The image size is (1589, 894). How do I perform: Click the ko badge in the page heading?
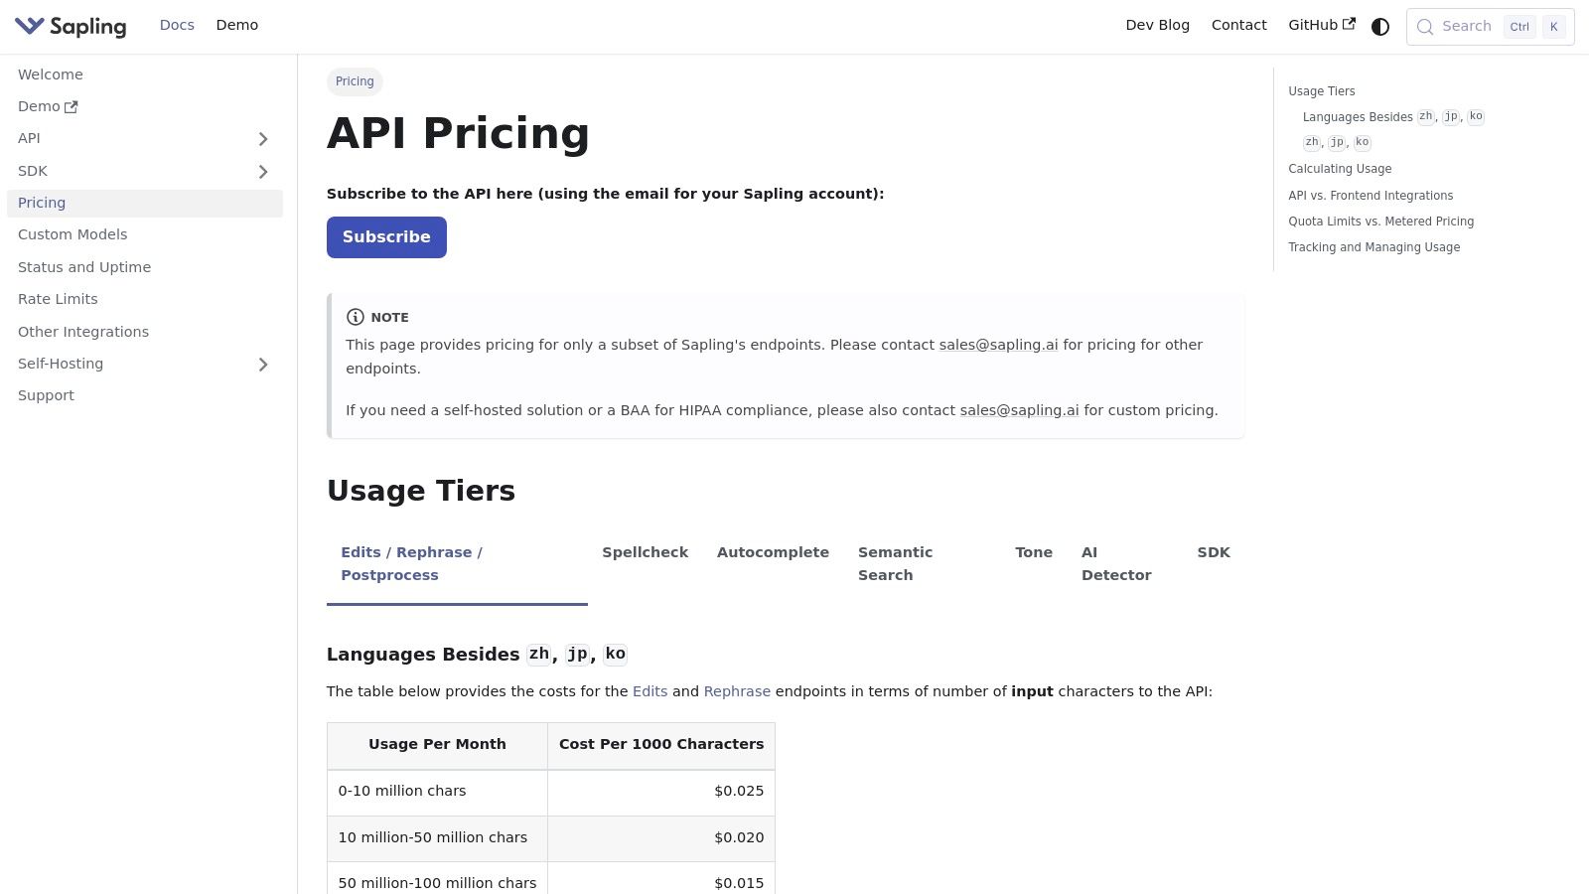(616, 654)
